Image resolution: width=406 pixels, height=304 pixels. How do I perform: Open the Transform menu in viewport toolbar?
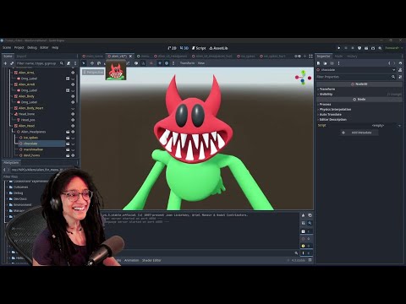point(187,63)
